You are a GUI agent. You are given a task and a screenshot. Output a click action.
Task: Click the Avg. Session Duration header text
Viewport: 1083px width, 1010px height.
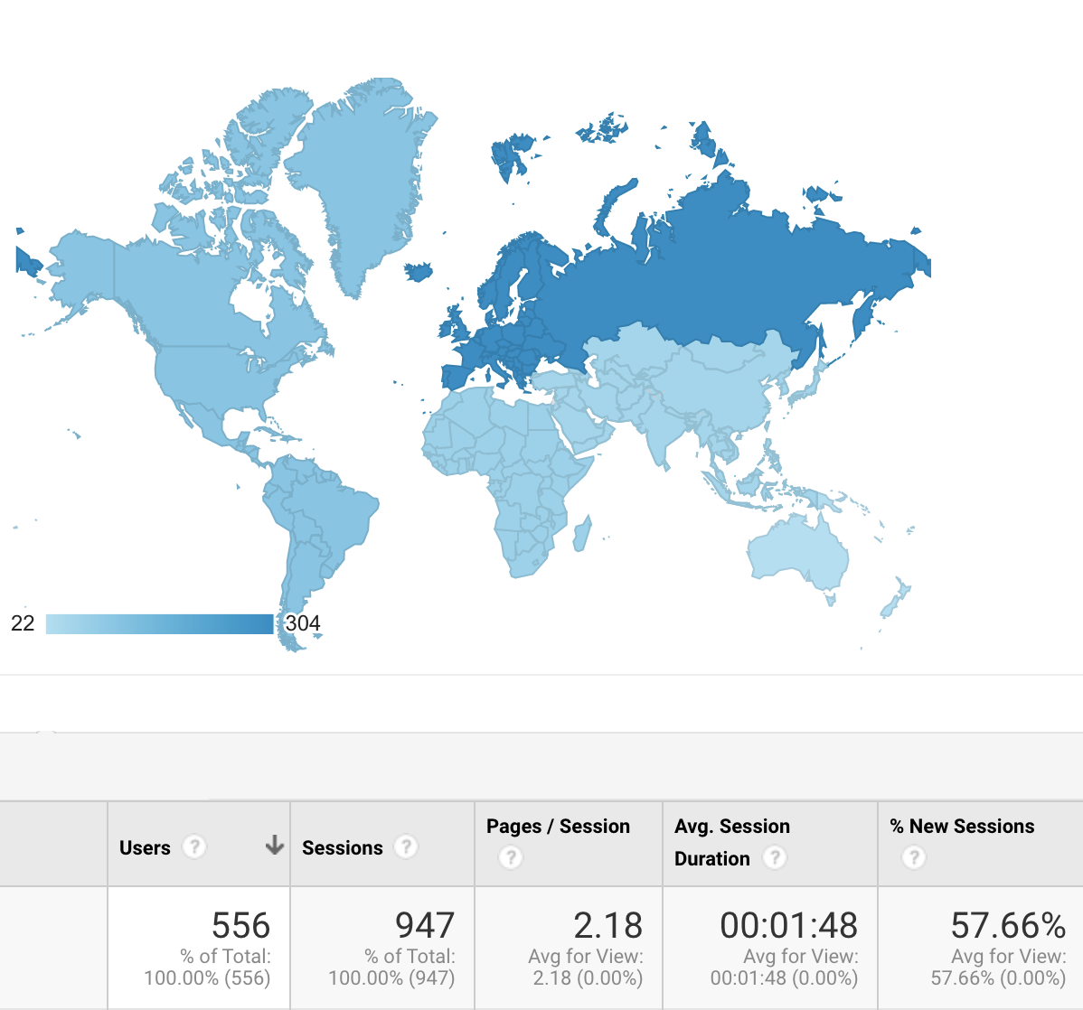(x=731, y=826)
